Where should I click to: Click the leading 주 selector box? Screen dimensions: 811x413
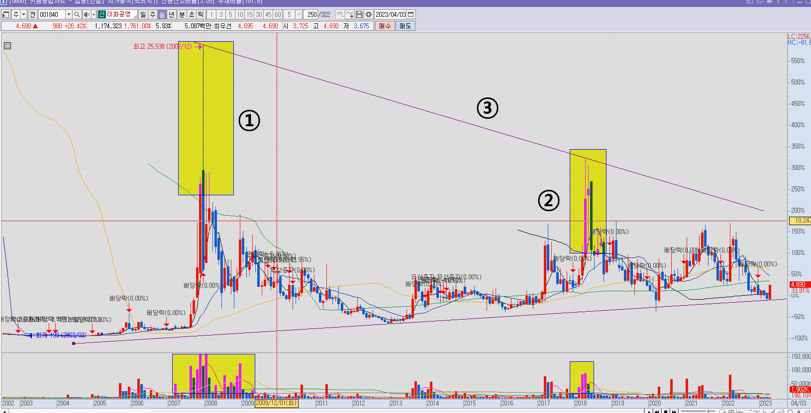click(16, 14)
